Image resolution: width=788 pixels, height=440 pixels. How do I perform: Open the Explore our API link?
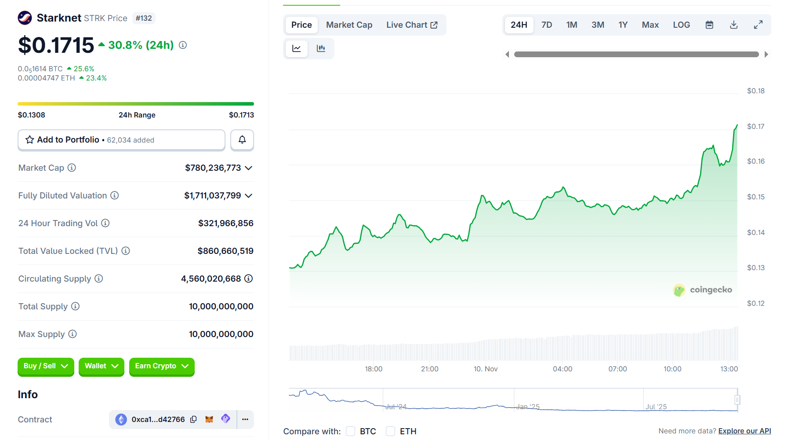point(744,431)
